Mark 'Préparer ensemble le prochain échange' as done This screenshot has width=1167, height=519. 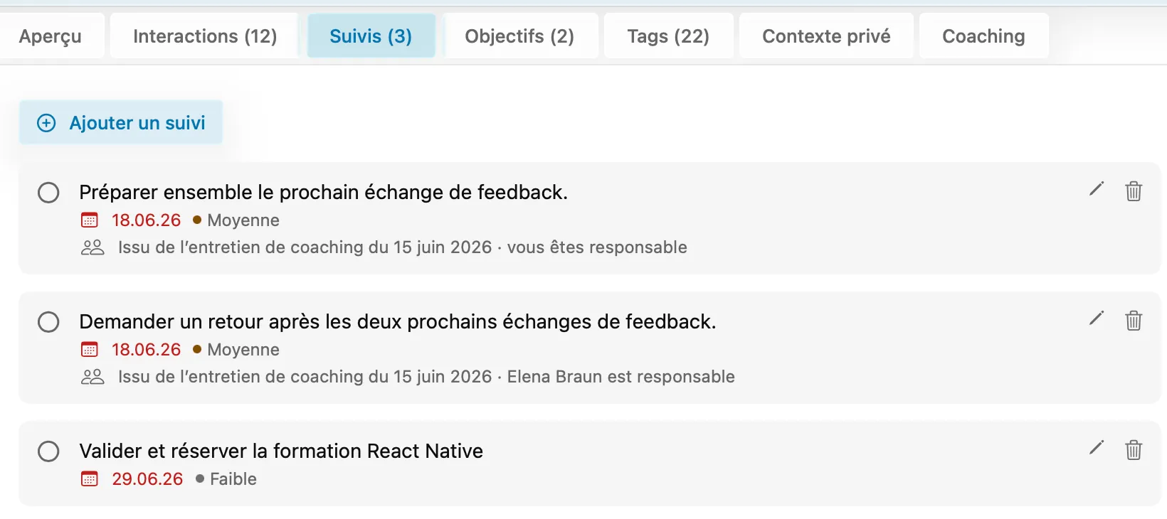tap(48, 193)
